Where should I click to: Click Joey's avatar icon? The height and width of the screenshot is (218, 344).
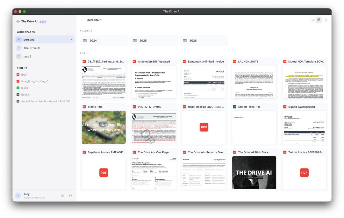tap(18, 196)
